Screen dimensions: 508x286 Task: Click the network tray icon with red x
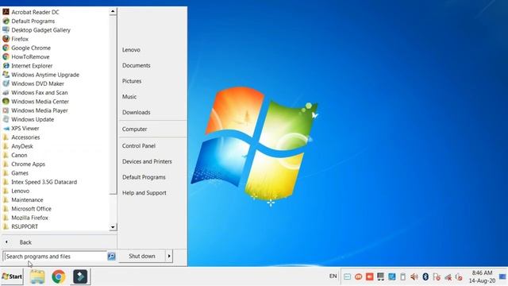pyautogui.click(x=448, y=277)
